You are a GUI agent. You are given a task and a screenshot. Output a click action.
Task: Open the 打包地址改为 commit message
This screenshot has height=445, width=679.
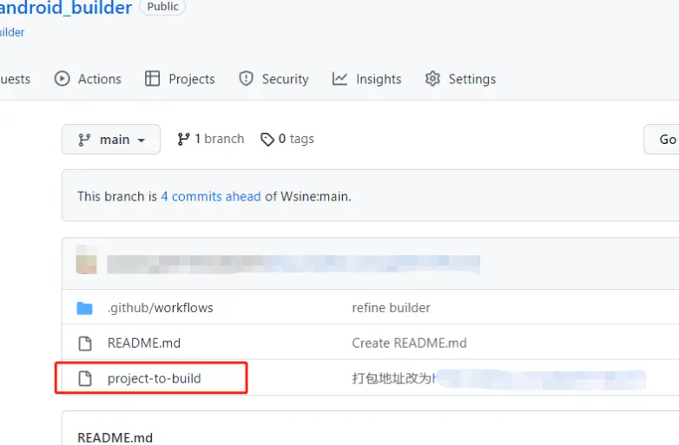(392, 378)
